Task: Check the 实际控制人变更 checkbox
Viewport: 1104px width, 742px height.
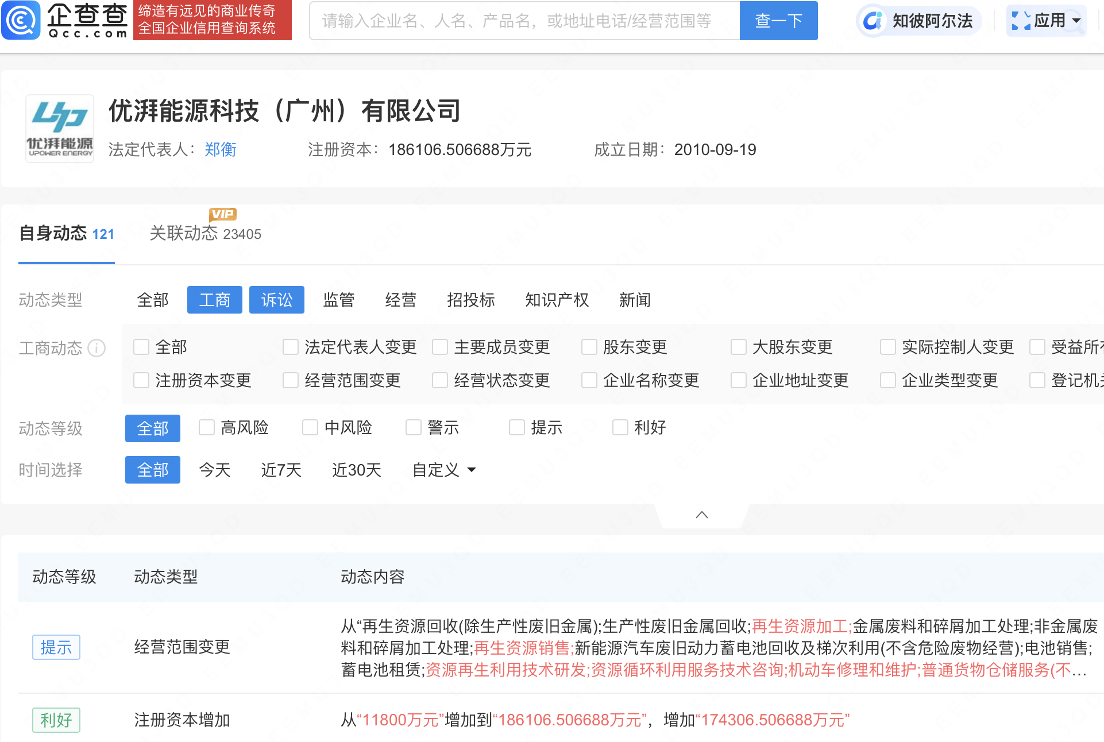Action: 888,347
